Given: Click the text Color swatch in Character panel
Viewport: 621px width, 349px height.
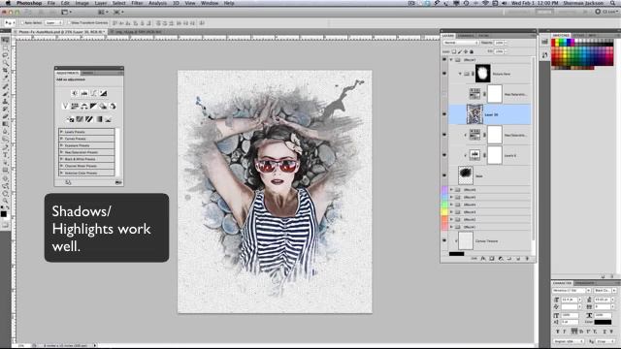Looking at the screenshot, I should [x=603, y=322].
